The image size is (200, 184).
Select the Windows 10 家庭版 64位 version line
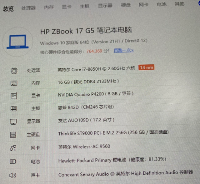[x=94, y=42]
